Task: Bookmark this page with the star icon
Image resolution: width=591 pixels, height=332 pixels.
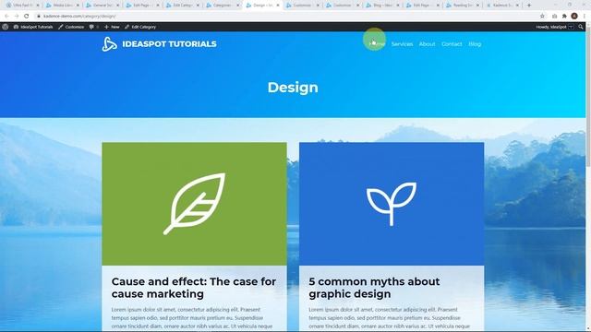Action: (542, 17)
